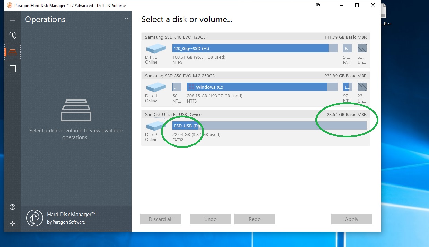Close the Paragon Hard Disk Manager window
This screenshot has width=429, height=247.
373,5
